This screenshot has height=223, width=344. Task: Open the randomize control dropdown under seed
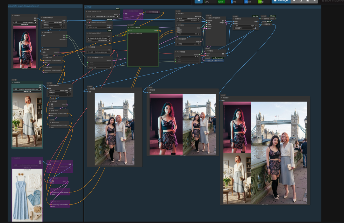(189, 21)
